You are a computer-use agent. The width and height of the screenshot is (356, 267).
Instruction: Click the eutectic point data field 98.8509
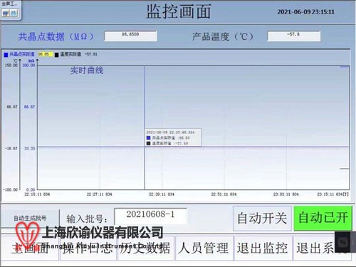[x=130, y=36]
